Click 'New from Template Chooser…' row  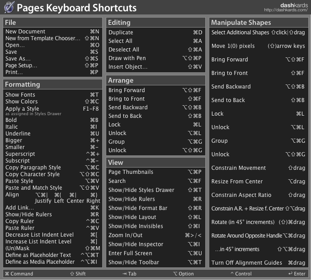pyautogui.click(x=52, y=38)
